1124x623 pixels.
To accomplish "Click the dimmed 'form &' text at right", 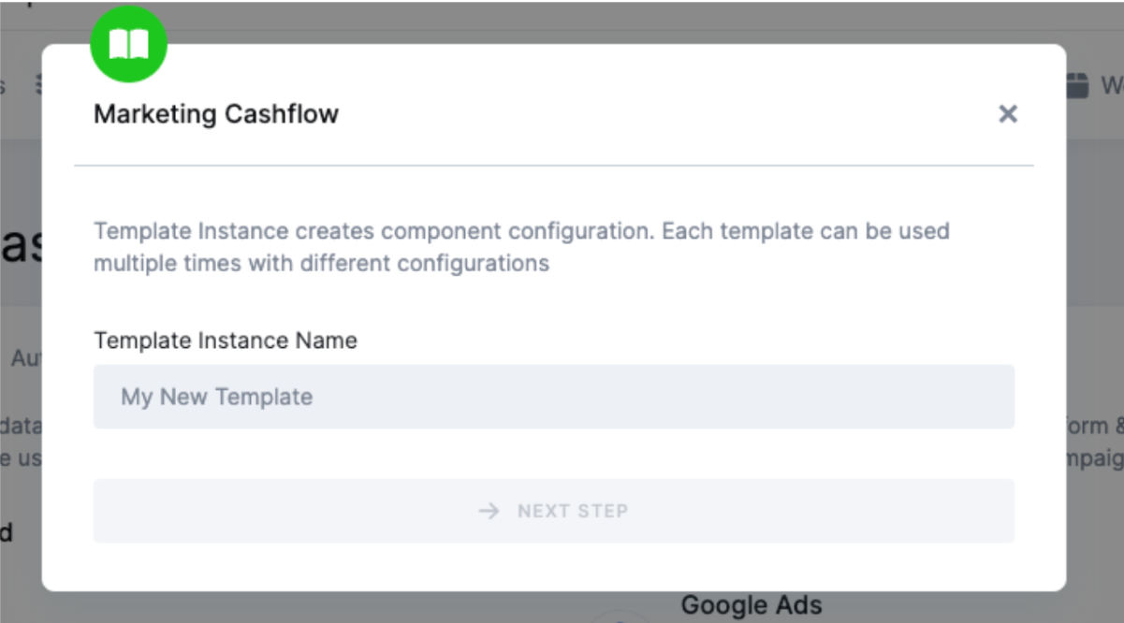I will (1095, 426).
